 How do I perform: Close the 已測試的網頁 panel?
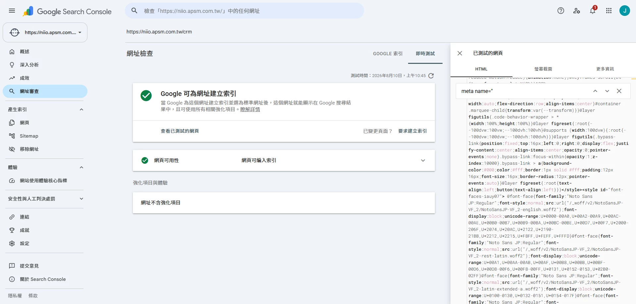460,53
